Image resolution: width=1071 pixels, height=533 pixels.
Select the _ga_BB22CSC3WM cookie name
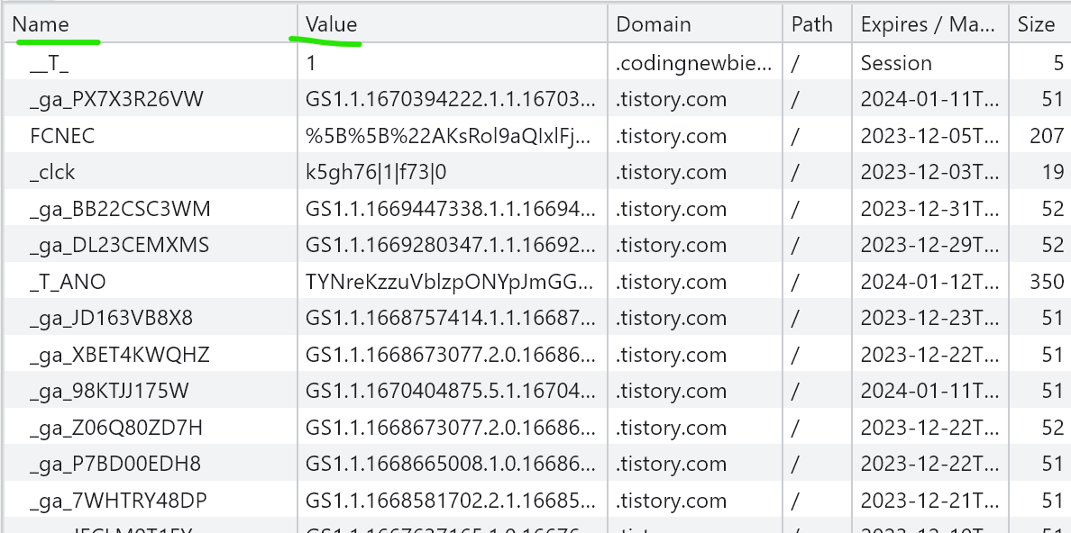pyautogui.click(x=120, y=209)
